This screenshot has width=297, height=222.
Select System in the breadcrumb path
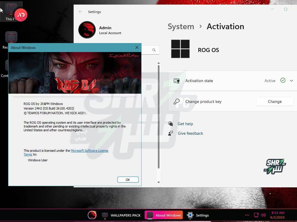[x=181, y=26]
